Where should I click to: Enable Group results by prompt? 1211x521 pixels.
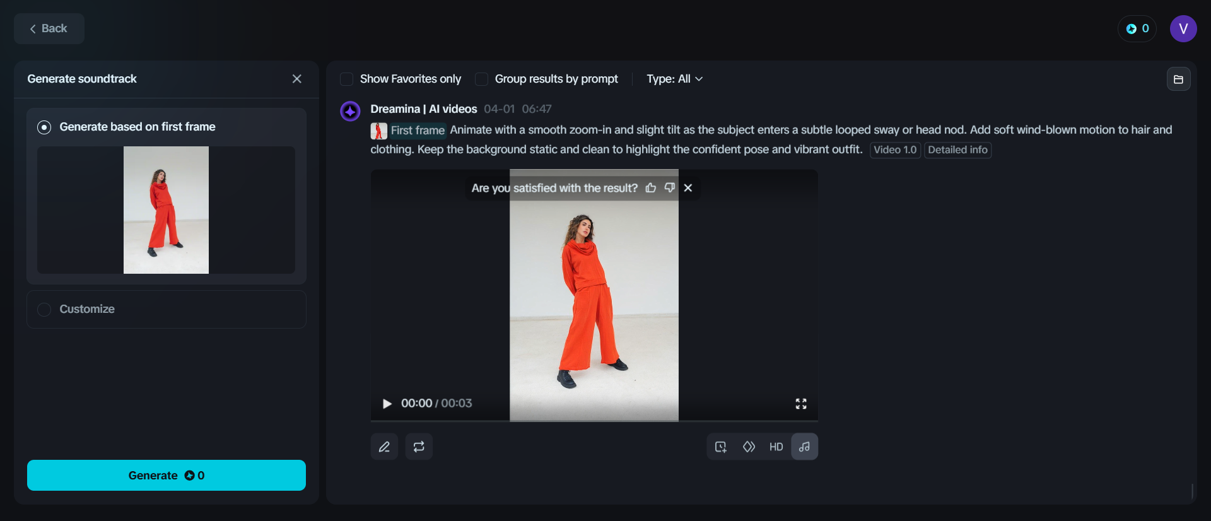point(481,79)
